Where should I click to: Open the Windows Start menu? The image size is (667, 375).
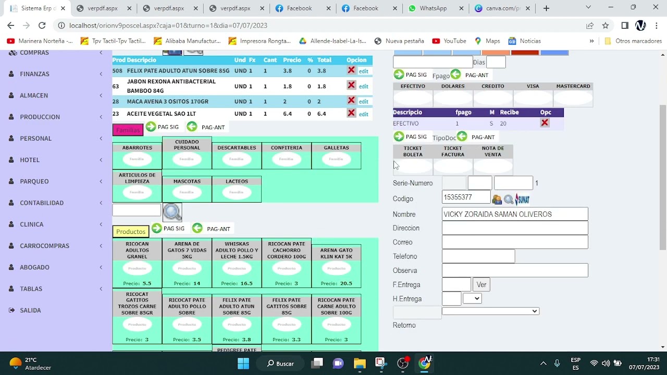[x=243, y=363]
